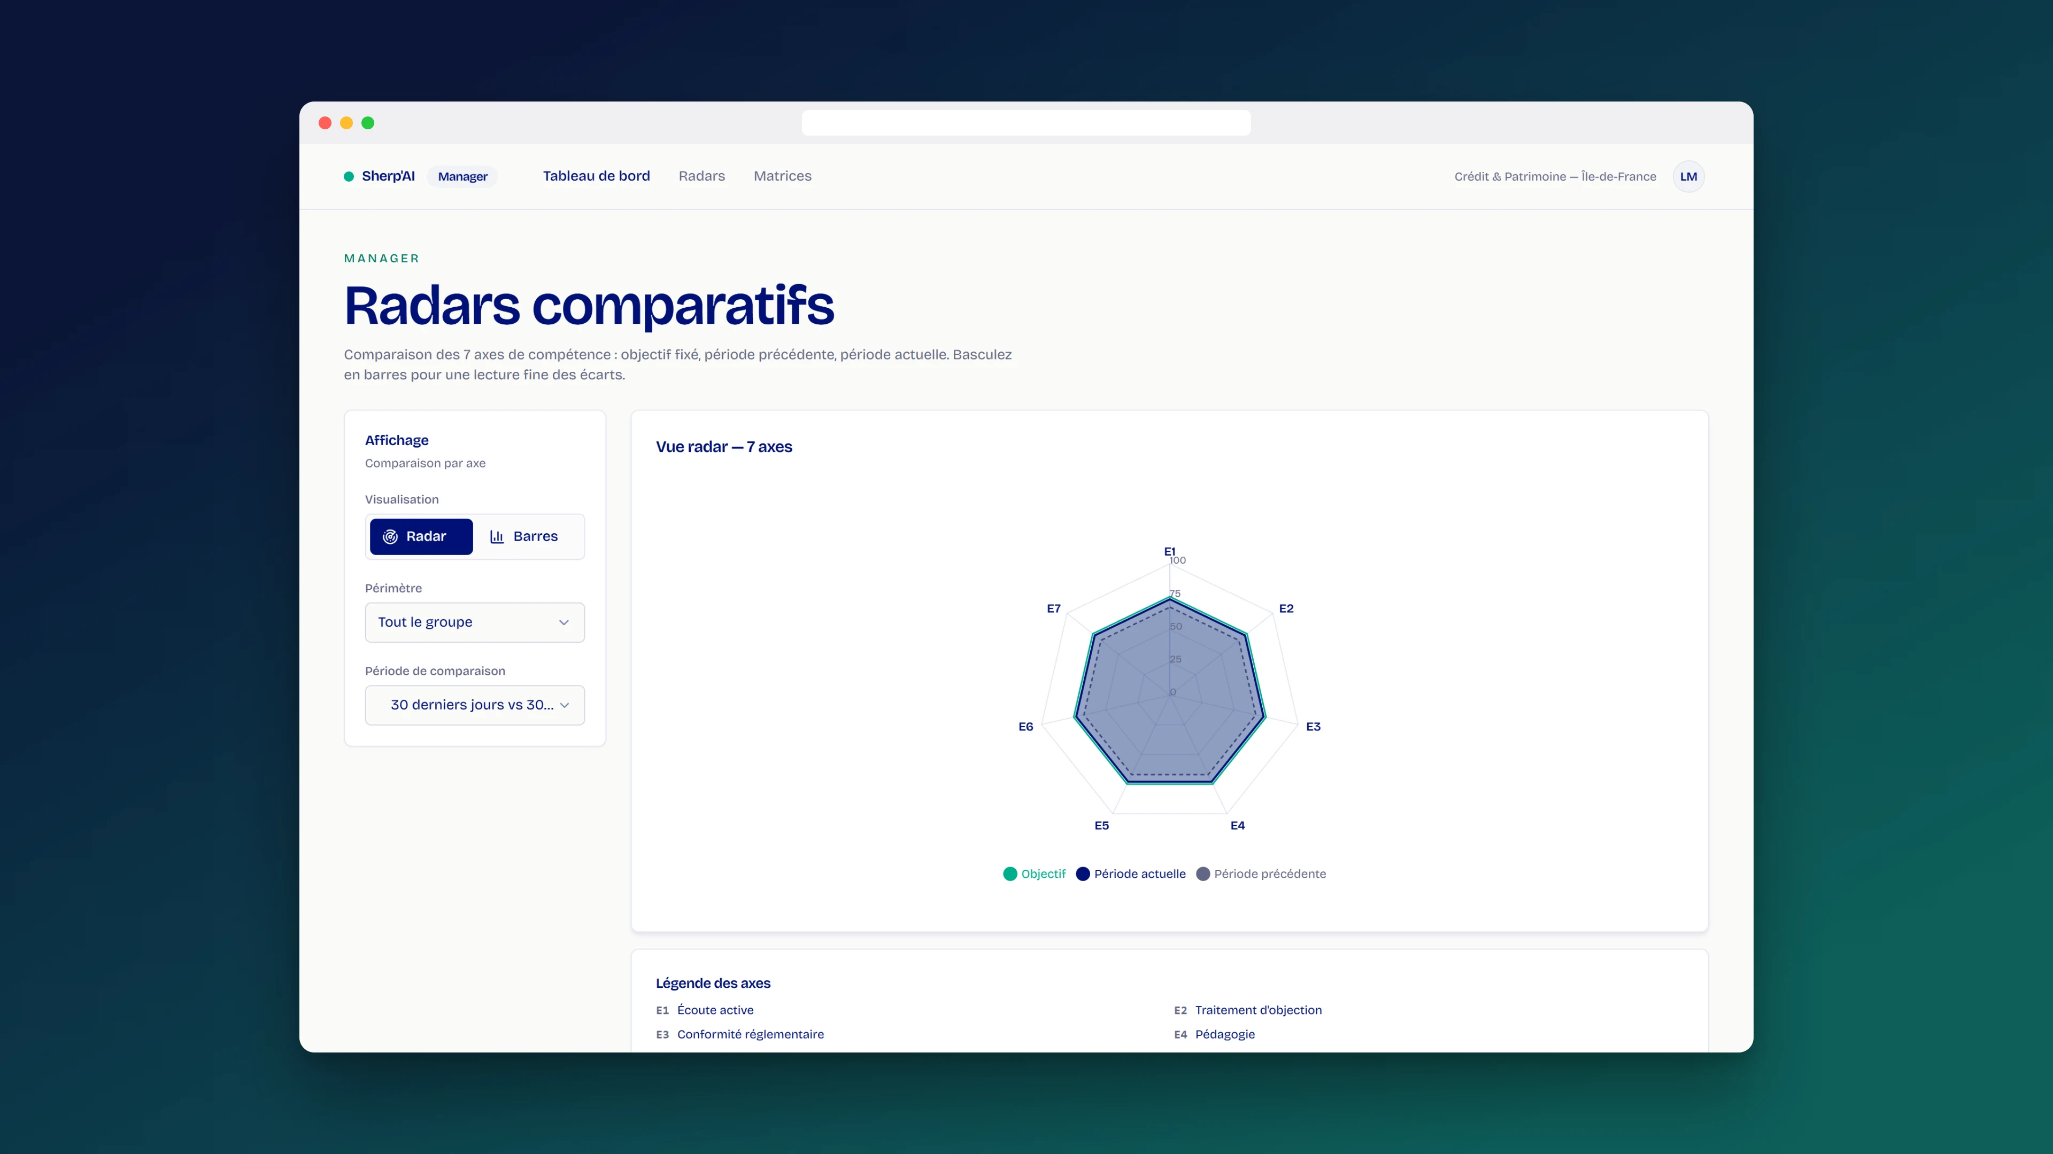Screen dimensions: 2053x1154
Task: Click the radar icon in Radar button
Action: point(390,537)
